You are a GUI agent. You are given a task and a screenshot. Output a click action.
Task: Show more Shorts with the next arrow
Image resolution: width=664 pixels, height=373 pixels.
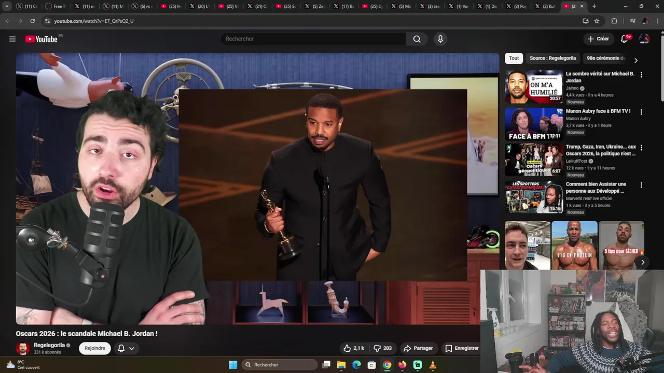pyautogui.click(x=642, y=262)
